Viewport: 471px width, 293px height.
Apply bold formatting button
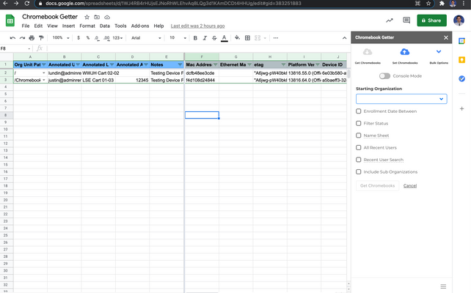194,37
